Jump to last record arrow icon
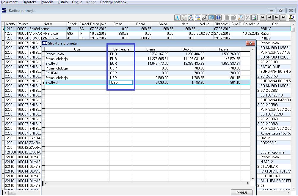298x196 pixels. coord(283,18)
